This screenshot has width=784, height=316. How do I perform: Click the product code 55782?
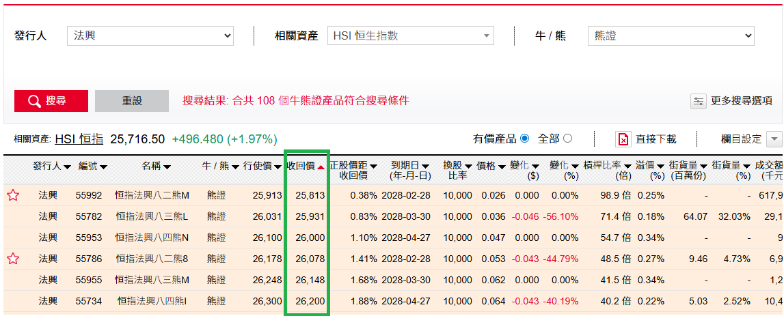click(x=88, y=216)
